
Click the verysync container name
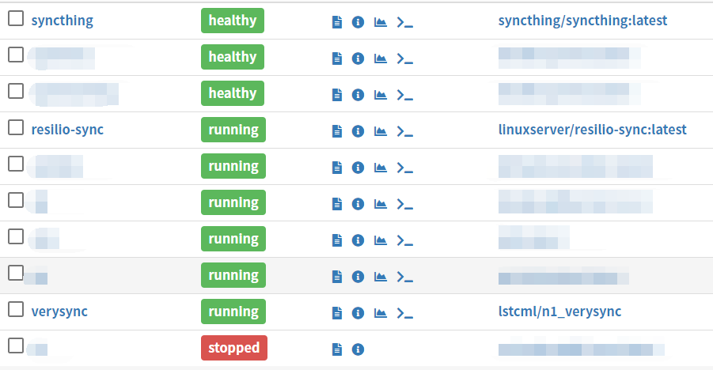(59, 311)
